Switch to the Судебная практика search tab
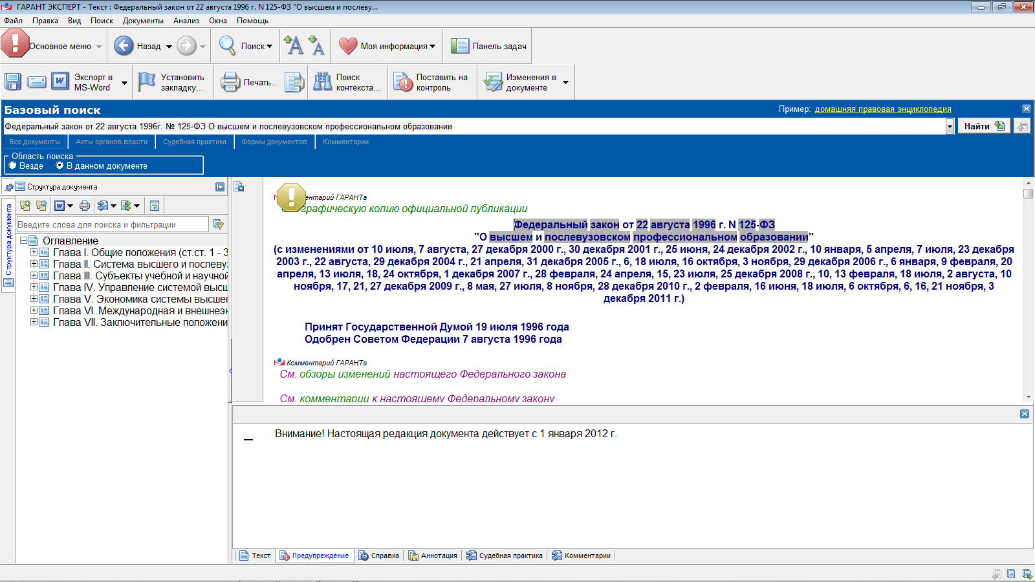The width and height of the screenshot is (1035, 582). click(x=195, y=142)
